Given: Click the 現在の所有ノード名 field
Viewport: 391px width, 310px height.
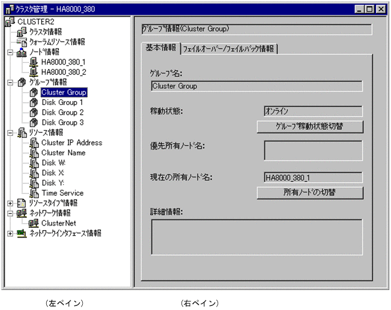Looking at the screenshot, I should pyautogui.click(x=313, y=178).
